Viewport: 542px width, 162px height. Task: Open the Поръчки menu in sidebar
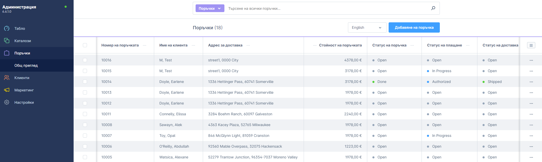coord(22,53)
